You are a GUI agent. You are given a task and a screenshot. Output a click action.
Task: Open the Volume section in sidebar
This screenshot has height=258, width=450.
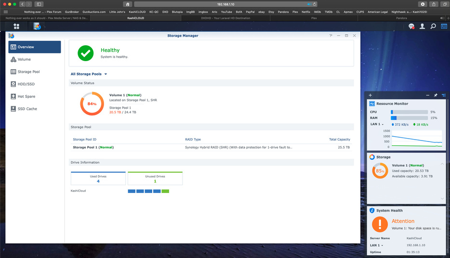[35, 59]
